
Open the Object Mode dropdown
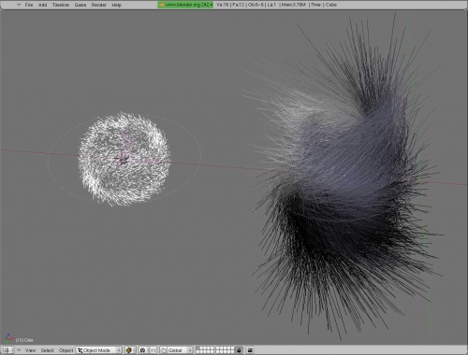99,350
